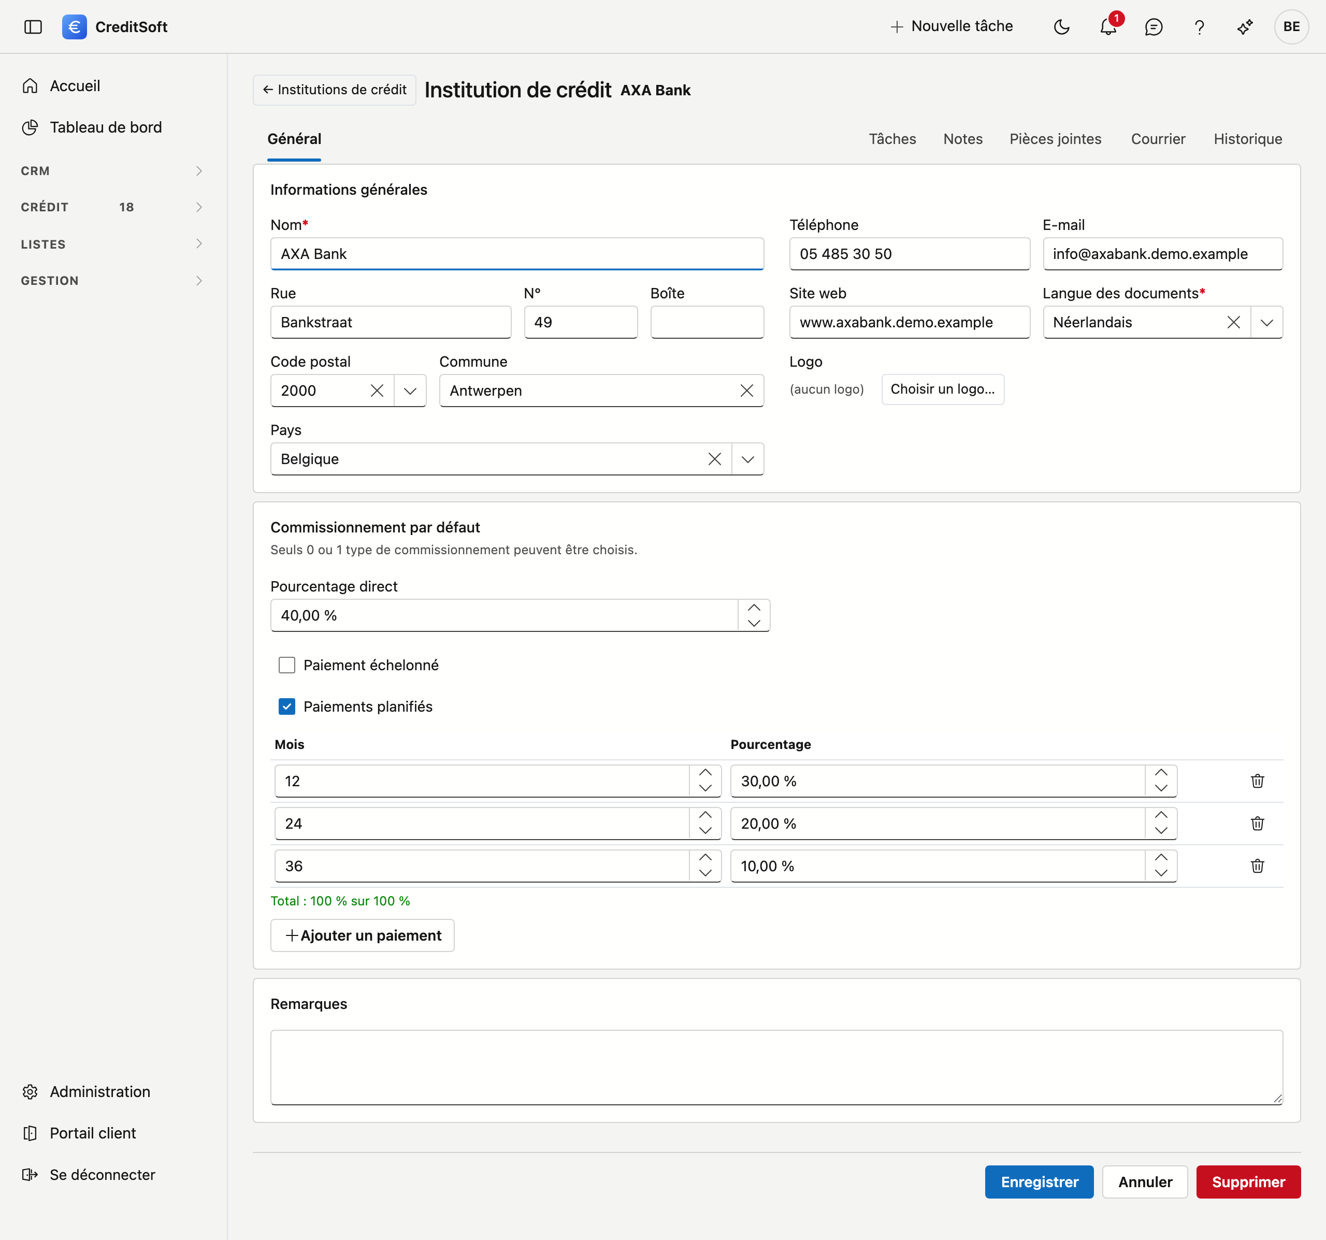The width and height of the screenshot is (1326, 1240).
Task: Click the N° input field
Action: tap(580, 322)
